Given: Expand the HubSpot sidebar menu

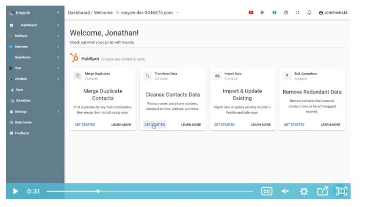Looking at the screenshot, I should [58, 36].
